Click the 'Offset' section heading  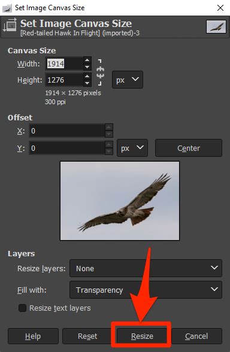pos(20,117)
